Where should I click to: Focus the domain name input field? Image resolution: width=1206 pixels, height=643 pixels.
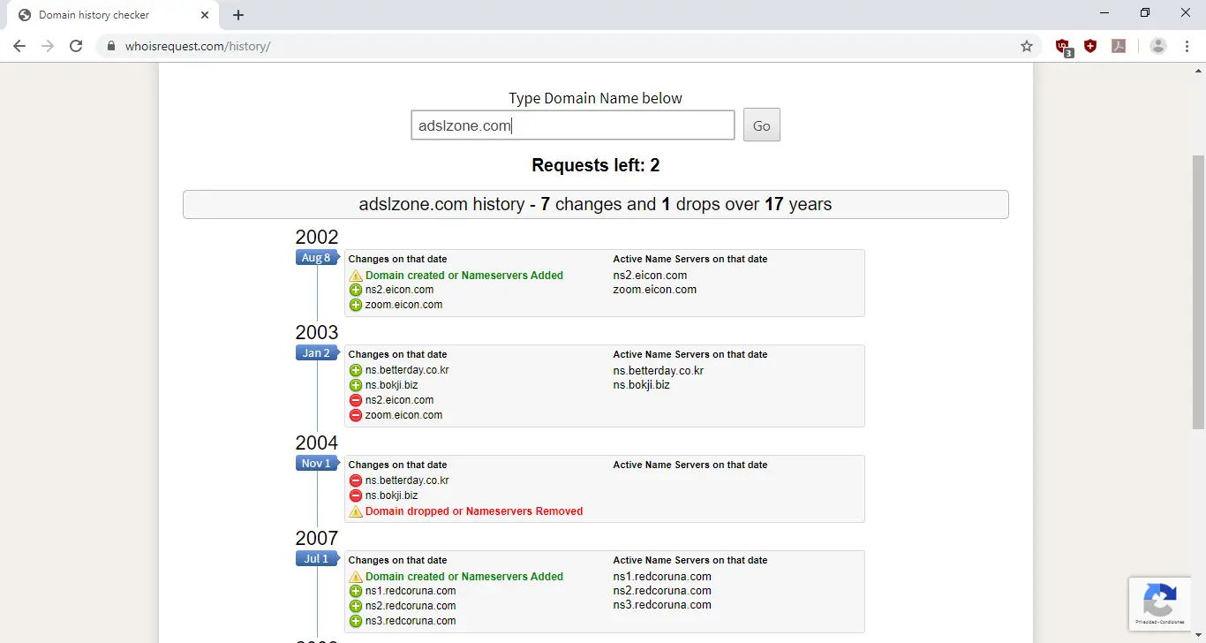click(x=573, y=125)
